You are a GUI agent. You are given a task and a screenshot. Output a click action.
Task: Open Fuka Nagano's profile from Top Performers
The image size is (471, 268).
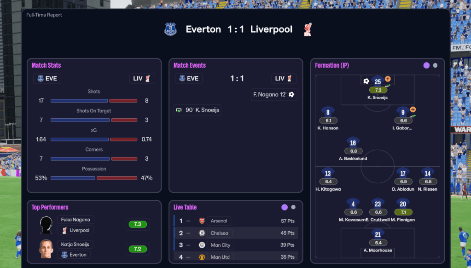pyautogui.click(x=76, y=220)
